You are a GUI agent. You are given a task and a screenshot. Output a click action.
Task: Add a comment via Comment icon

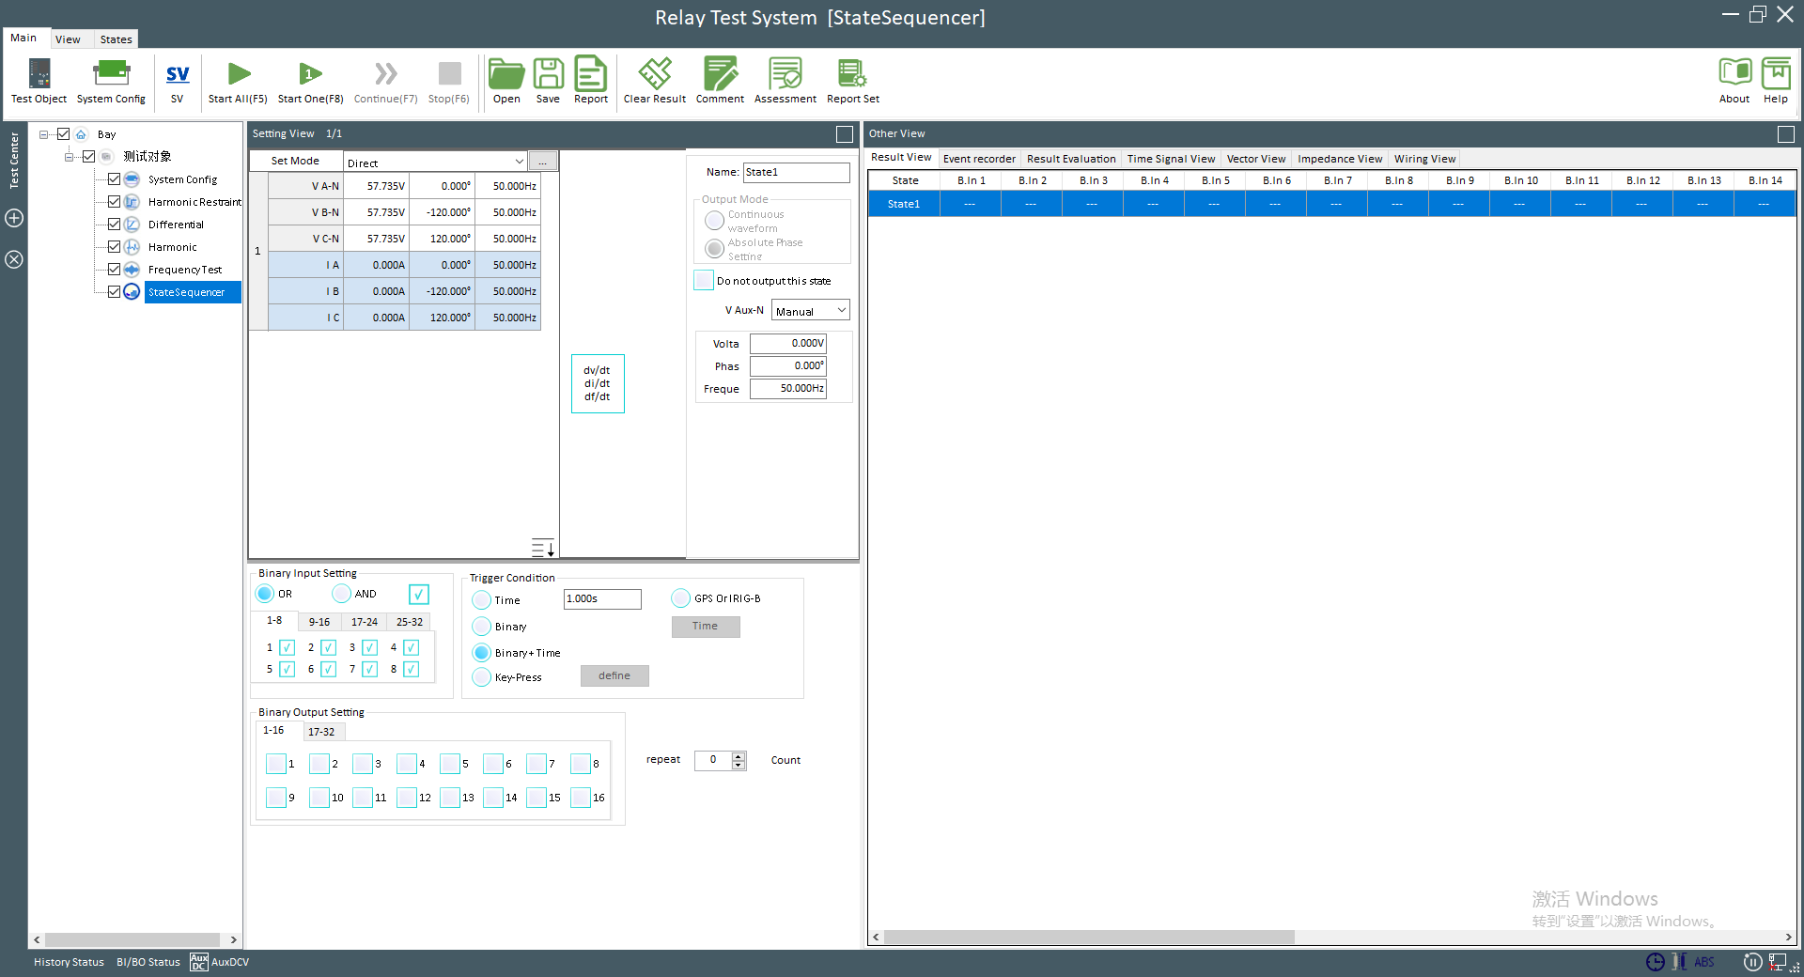[x=720, y=81]
